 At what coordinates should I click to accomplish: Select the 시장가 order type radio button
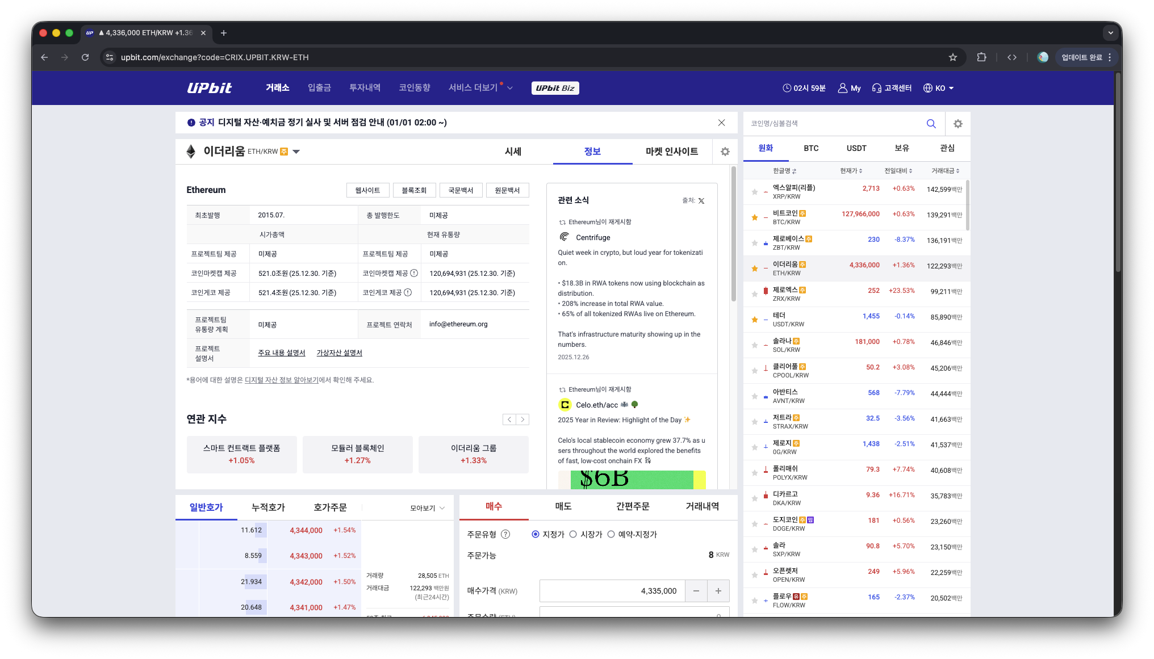[x=572, y=534]
